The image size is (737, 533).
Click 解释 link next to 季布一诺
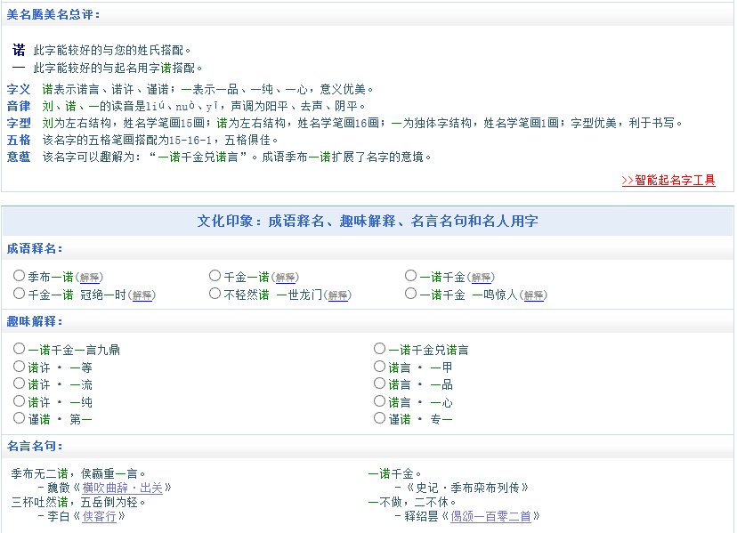[x=90, y=278]
